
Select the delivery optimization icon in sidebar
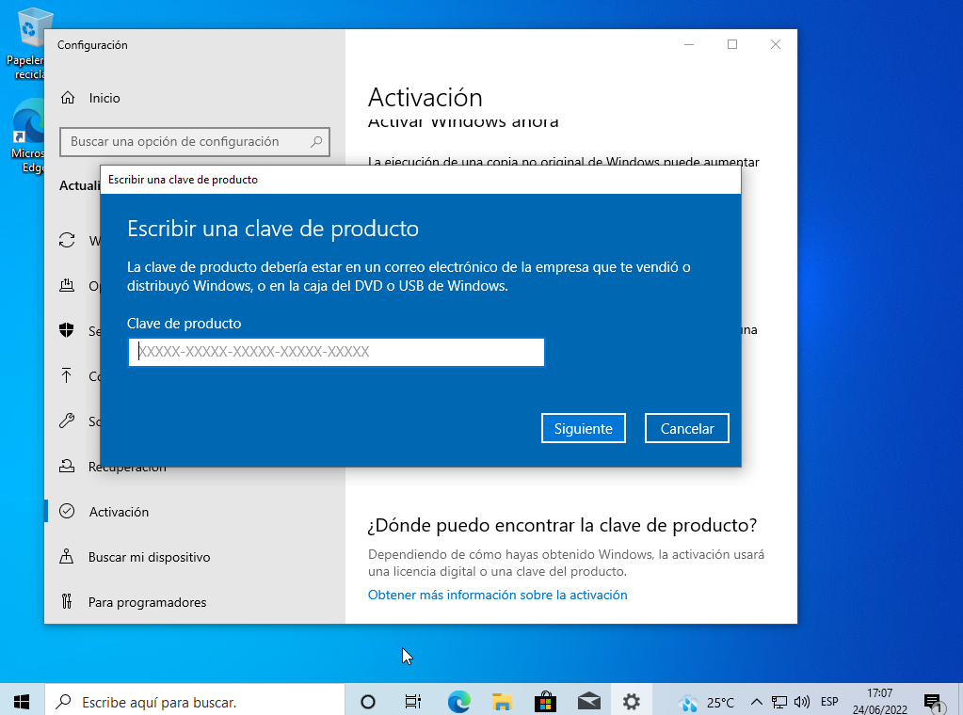67,285
